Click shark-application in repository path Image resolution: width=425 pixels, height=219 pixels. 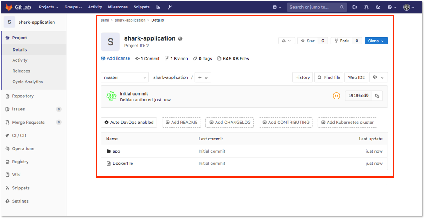[x=171, y=77]
